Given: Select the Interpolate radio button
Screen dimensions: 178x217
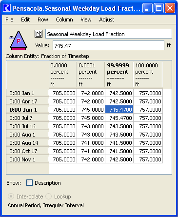Looking at the screenshot, I should (x=11, y=197).
